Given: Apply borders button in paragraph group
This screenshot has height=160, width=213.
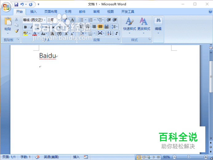Looking at the screenshot, I should [90, 33].
